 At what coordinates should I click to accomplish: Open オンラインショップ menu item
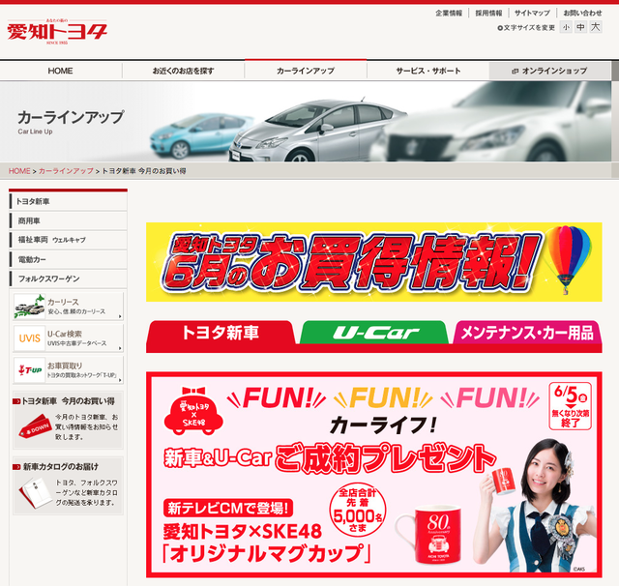[550, 71]
